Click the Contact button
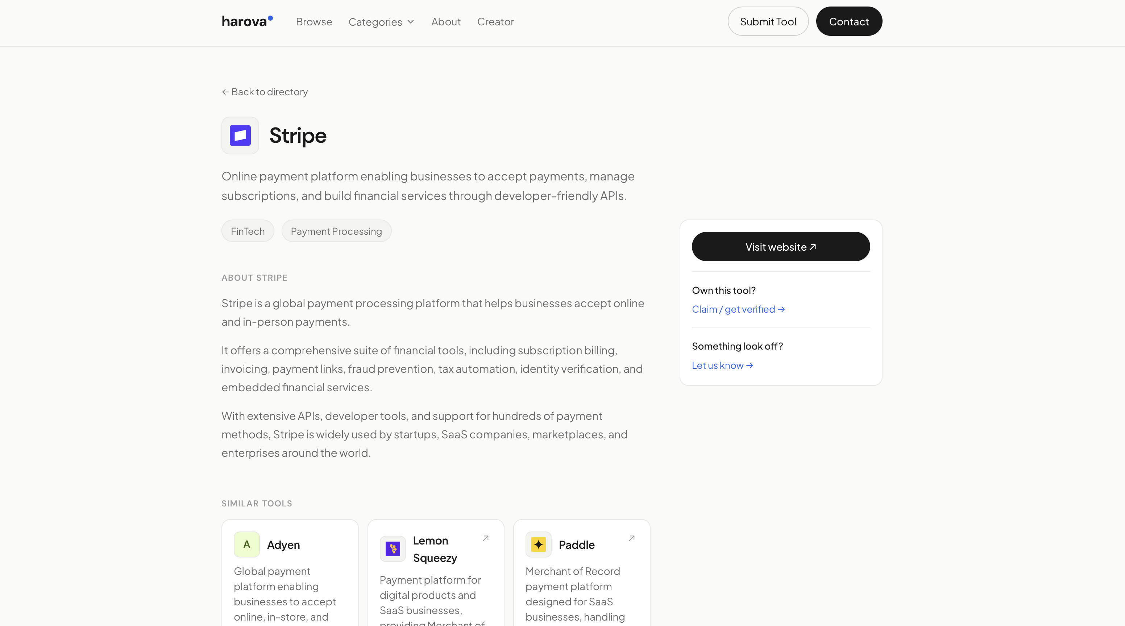1125x626 pixels. pos(848,21)
